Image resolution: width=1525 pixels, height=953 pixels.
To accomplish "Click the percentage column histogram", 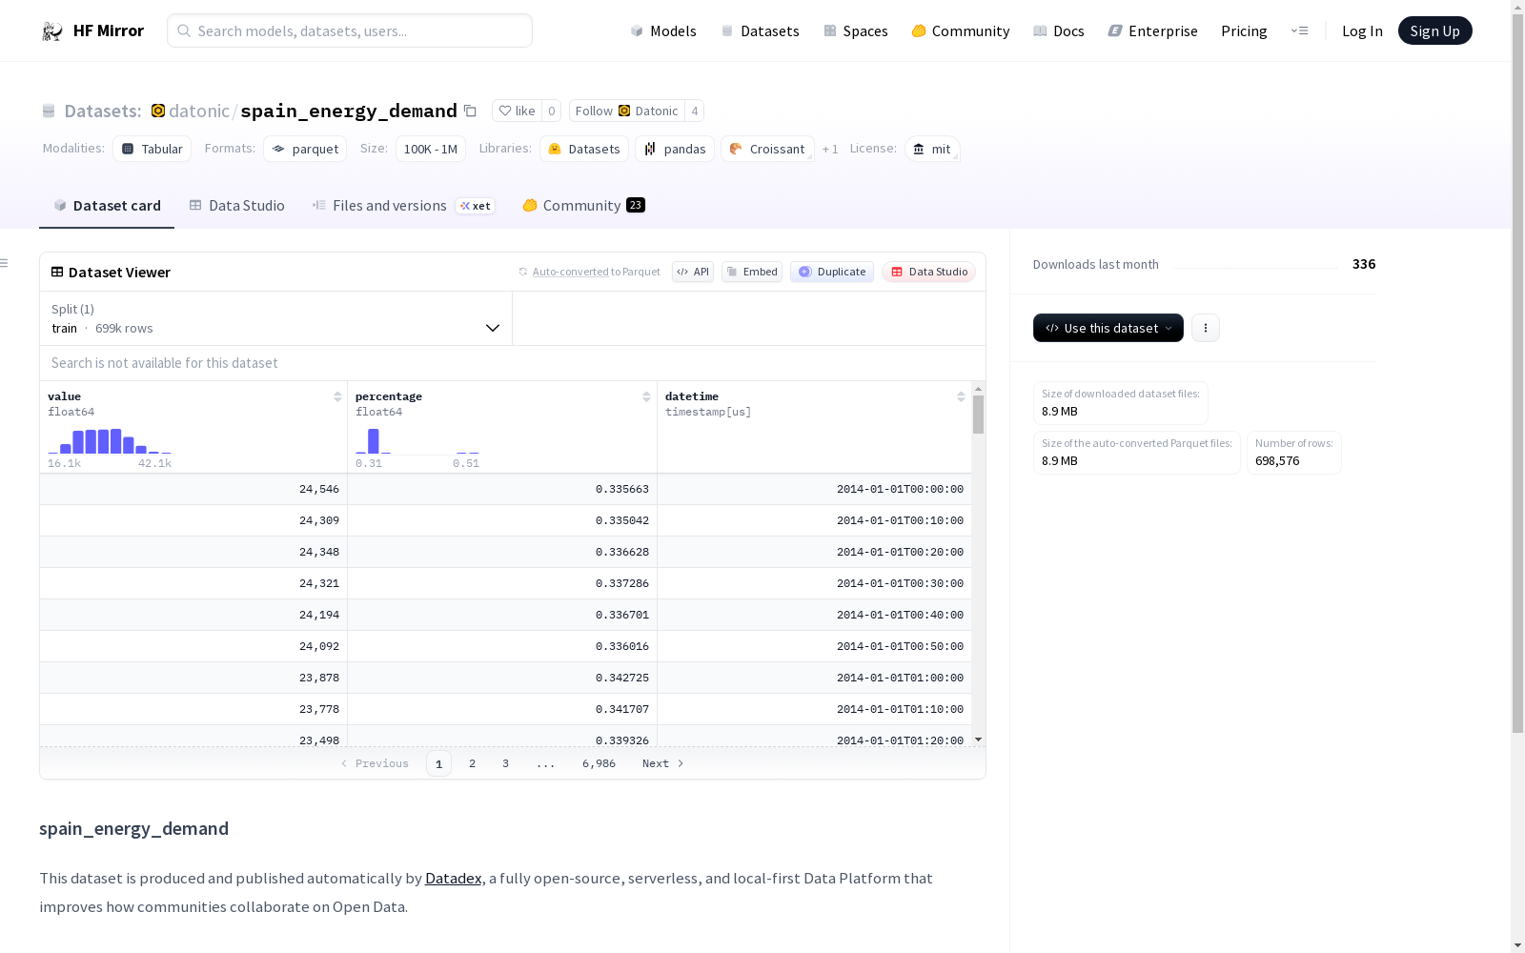I will point(417,441).
